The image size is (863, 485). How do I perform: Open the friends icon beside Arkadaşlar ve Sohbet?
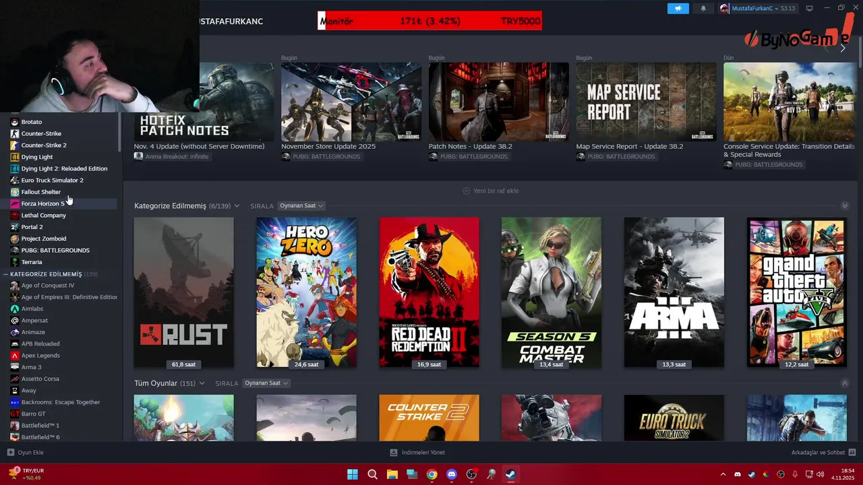852,453
